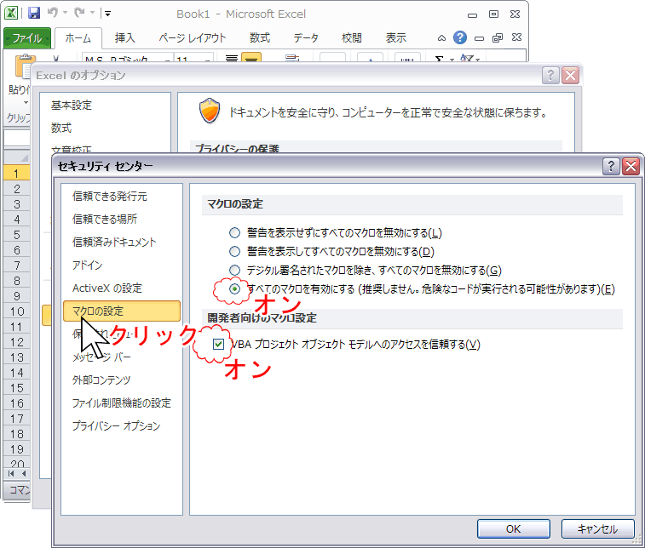Viewport: 645px width, 548px height.
Task: Switch to the 校閲 ribbon tab
Action: click(352, 38)
